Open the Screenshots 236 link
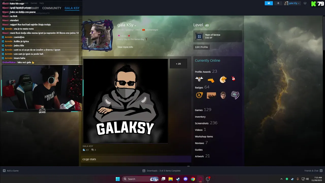The image size is (325, 183). tap(206, 123)
